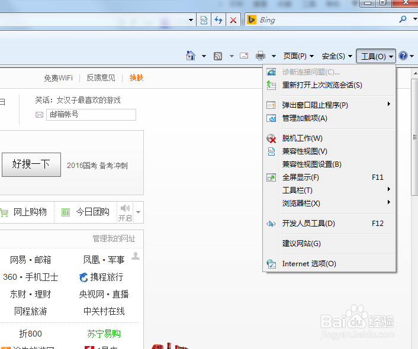The width and height of the screenshot is (418, 349).
Task: Click the Home icon in command bar
Action: (x=191, y=56)
